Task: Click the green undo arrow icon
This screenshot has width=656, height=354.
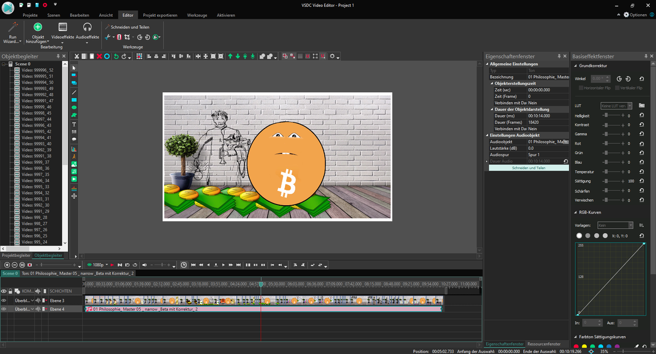Action: tap(117, 56)
